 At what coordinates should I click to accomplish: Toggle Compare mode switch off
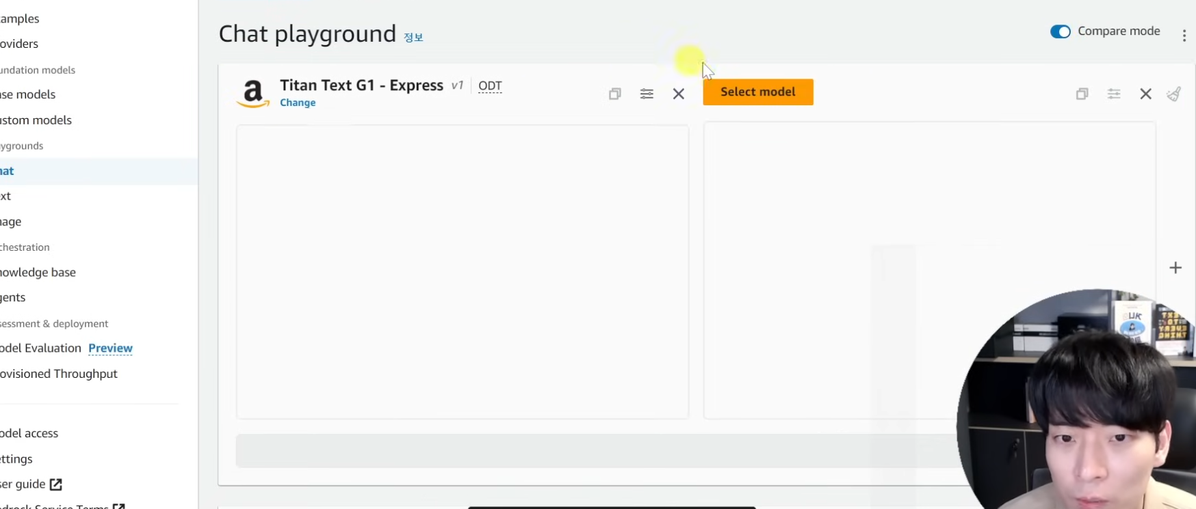click(1061, 31)
